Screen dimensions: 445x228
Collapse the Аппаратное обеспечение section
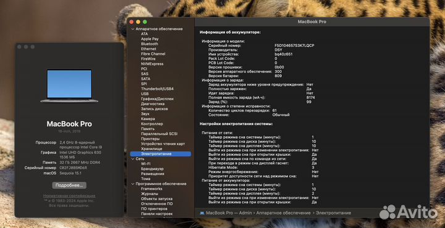[x=132, y=29]
